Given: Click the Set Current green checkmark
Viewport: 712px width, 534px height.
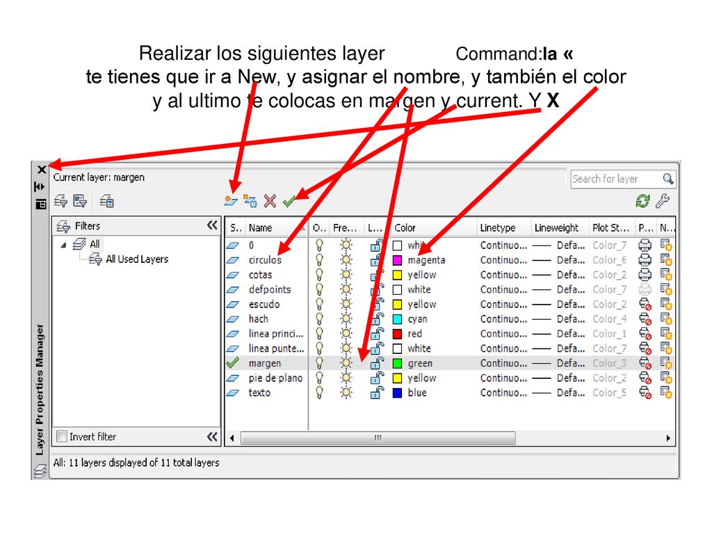Looking at the screenshot, I should tap(289, 201).
